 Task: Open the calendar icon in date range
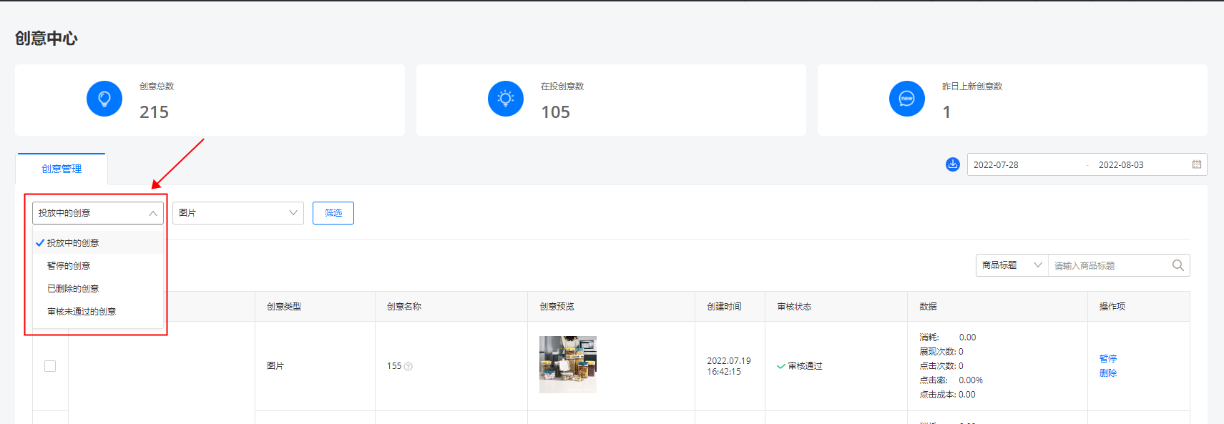(x=1197, y=164)
